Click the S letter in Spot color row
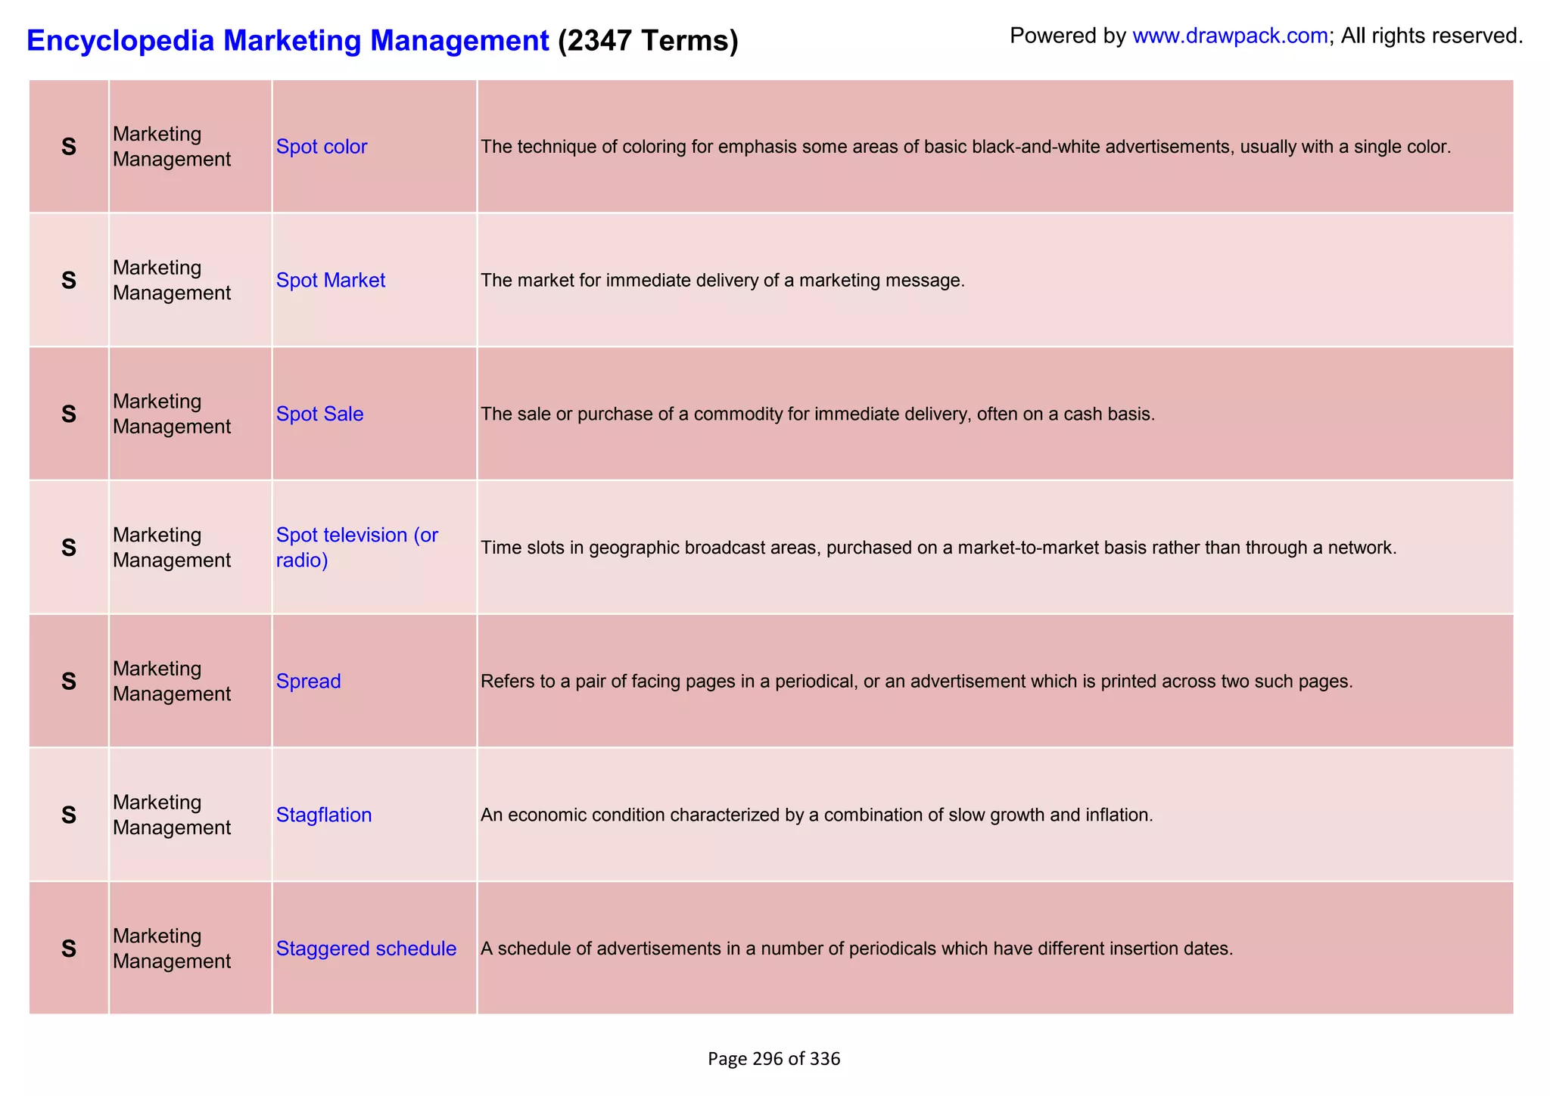 pos(69,147)
